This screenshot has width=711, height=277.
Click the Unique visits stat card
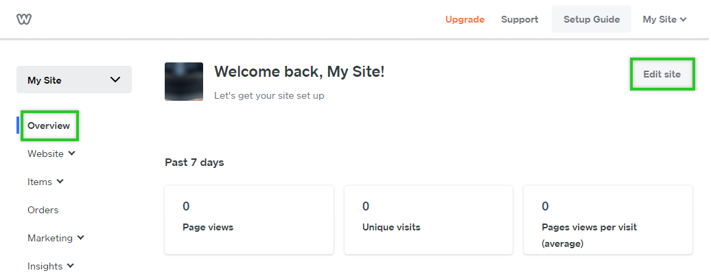(x=428, y=219)
